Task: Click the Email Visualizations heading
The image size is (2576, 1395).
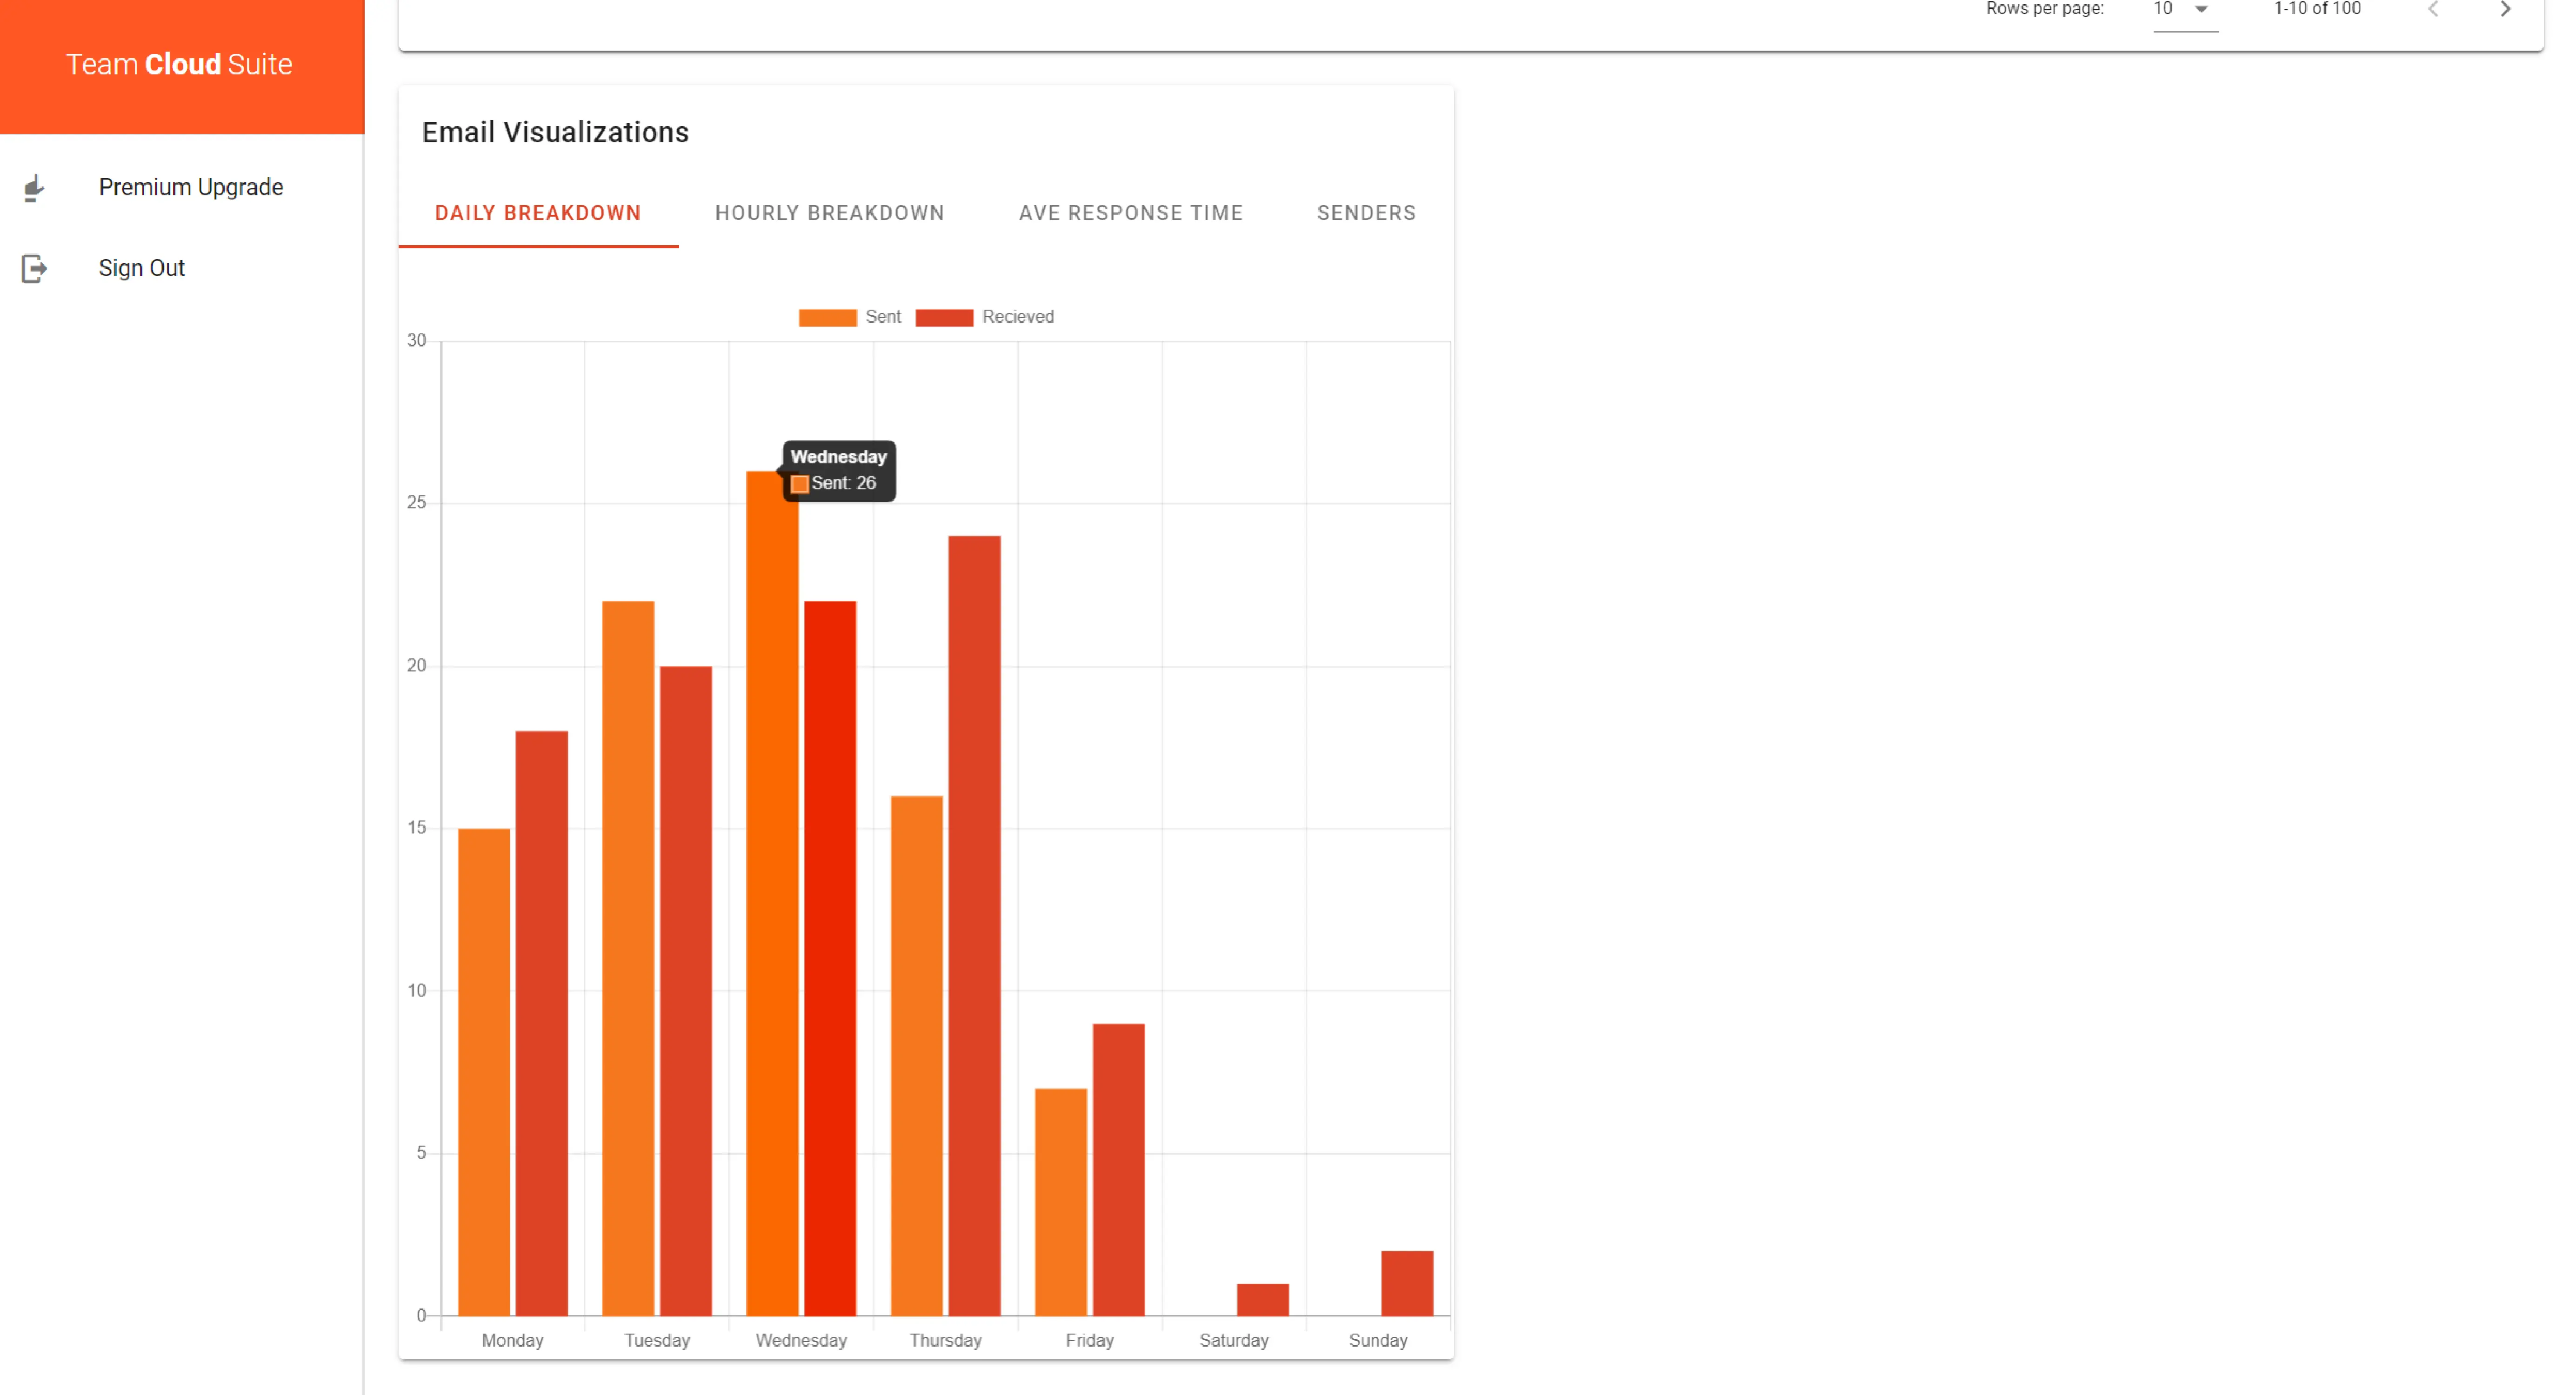Action: point(555,132)
